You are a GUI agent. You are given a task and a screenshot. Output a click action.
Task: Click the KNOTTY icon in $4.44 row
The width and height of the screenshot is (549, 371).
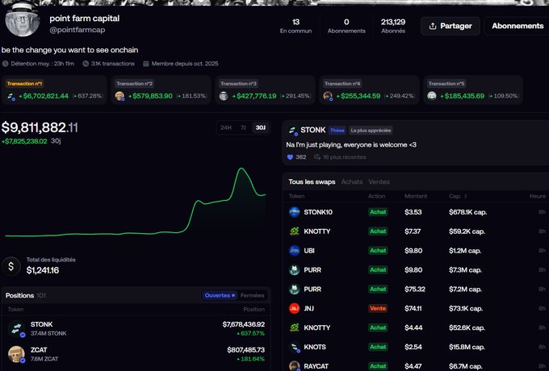[295, 327]
